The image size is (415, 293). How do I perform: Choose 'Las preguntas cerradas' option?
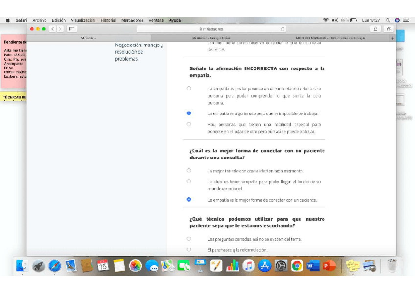(189, 239)
